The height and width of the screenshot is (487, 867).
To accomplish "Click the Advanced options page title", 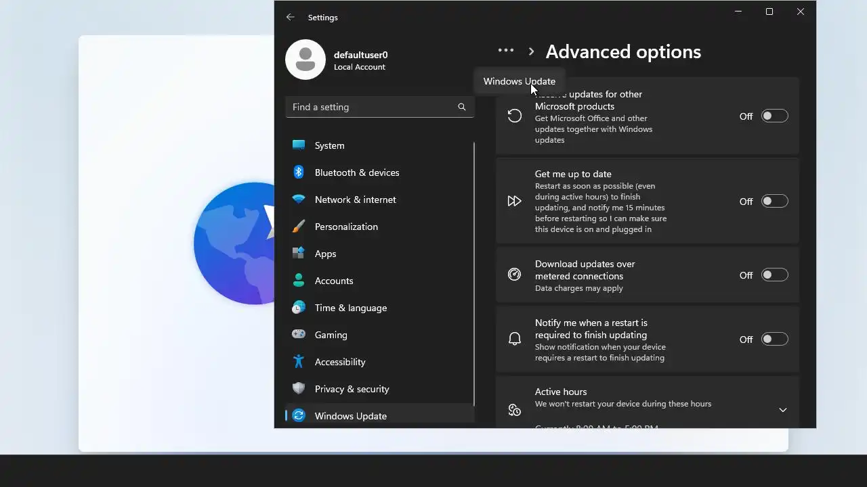I will click(x=623, y=51).
